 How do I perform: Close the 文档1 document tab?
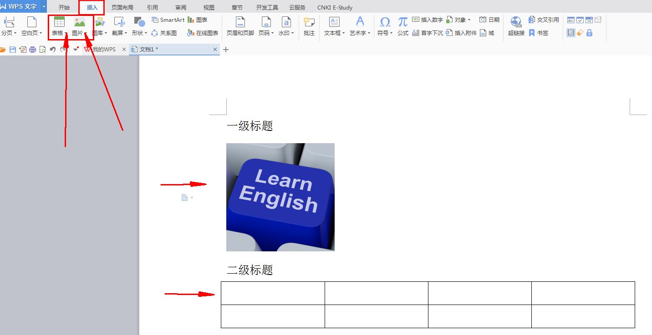[215, 50]
